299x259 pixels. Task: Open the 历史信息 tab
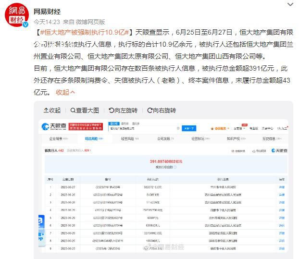[272, 138]
